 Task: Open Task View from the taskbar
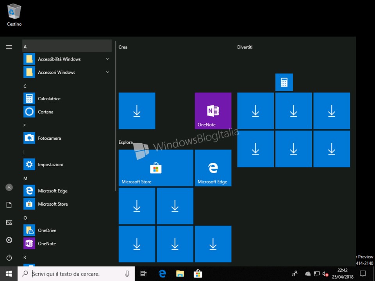coord(143,274)
